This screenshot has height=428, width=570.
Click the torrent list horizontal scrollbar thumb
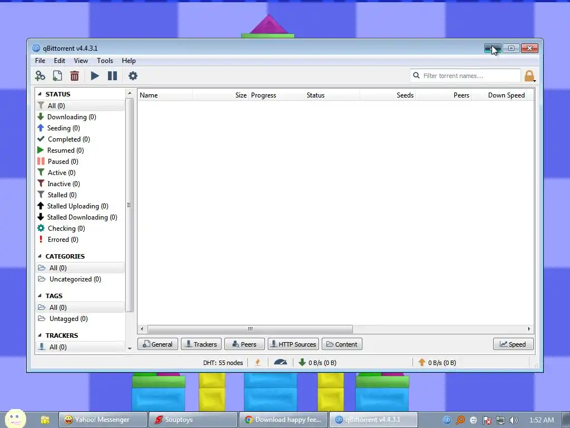coord(250,329)
